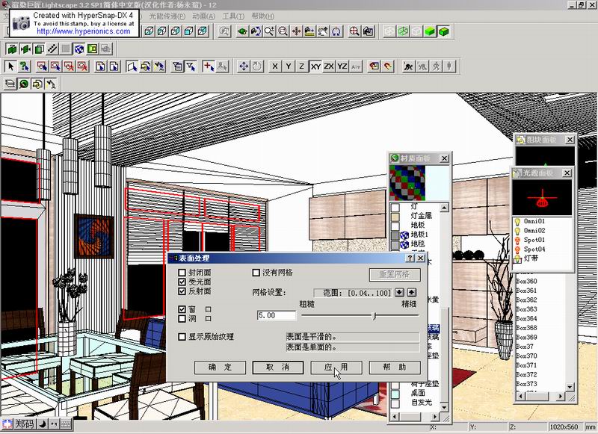Click the zoom out magnifier icon

(283, 31)
